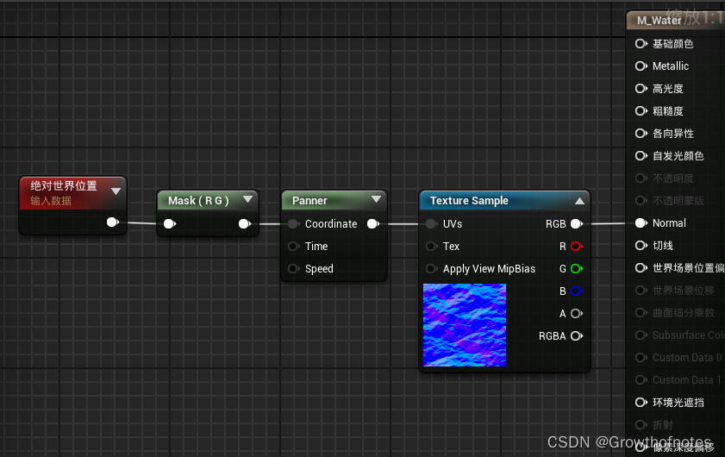Image resolution: width=725 pixels, height=457 pixels.
Task: Click the 像素深度偏移 input pin
Action: 641,447
